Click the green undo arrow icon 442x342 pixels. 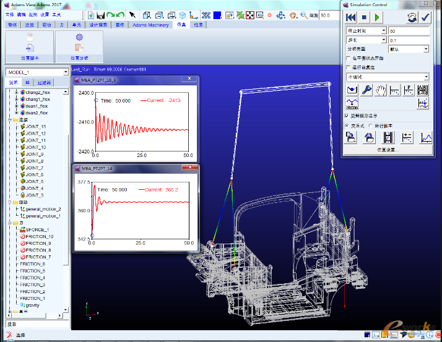(121, 15)
